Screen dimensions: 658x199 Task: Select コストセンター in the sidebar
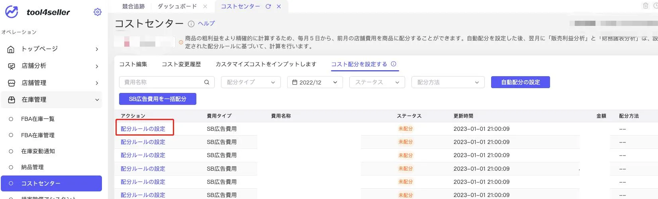tap(51, 183)
